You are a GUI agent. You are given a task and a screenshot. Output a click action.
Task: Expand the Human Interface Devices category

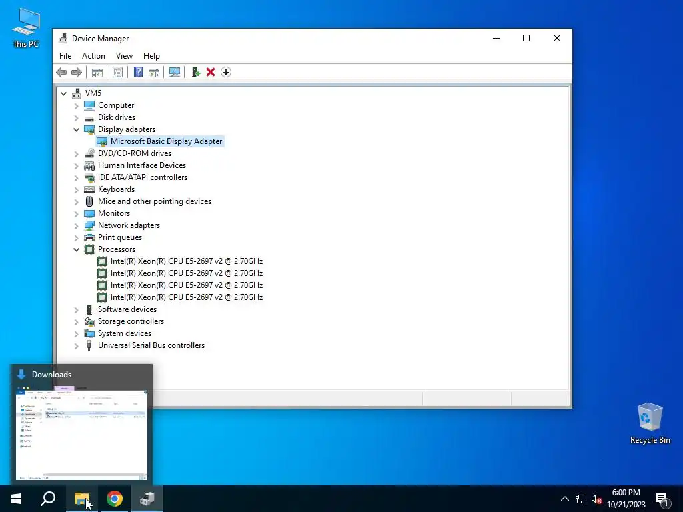click(x=76, y=165)
